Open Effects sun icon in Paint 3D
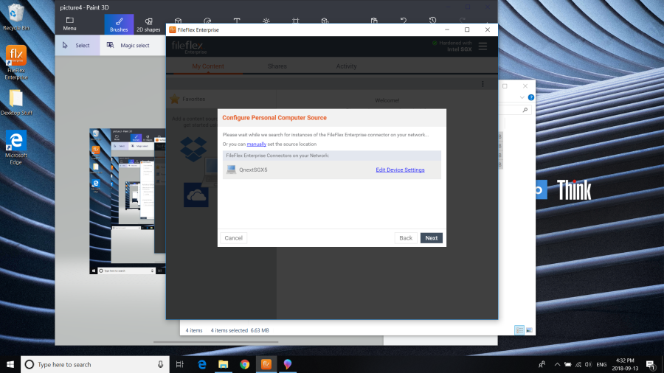This screenshot has height=373, width=664. click(266, 21)
